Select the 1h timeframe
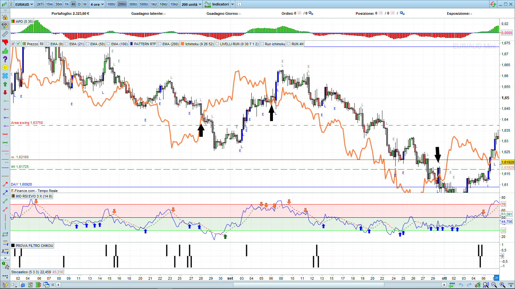Screen dimensions: 515x289 (67, 4)
